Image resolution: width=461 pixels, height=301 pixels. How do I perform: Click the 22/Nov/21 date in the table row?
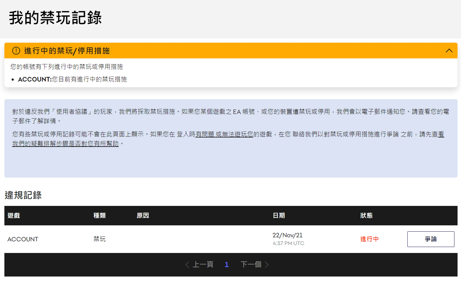(x=287, y=235)
